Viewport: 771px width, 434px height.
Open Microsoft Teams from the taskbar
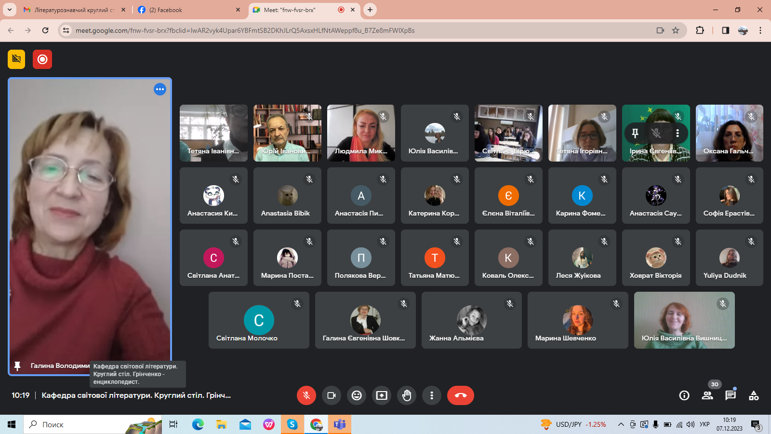[x=340, y=424]
